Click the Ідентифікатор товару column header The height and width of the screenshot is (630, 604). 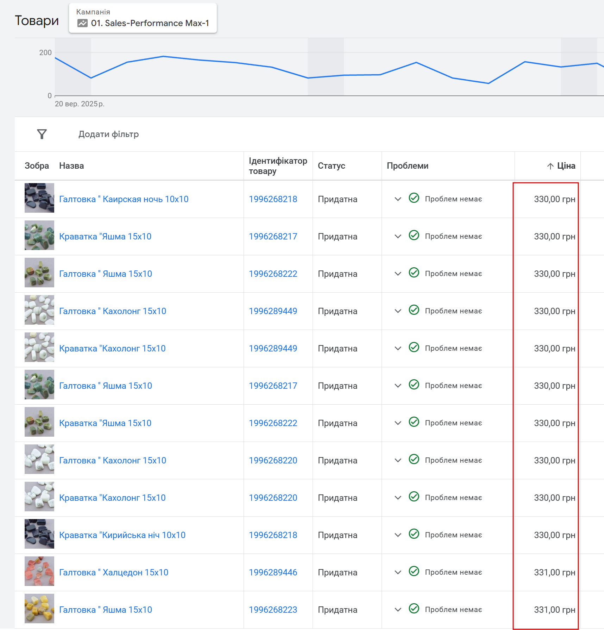click(x=278, y=166)
